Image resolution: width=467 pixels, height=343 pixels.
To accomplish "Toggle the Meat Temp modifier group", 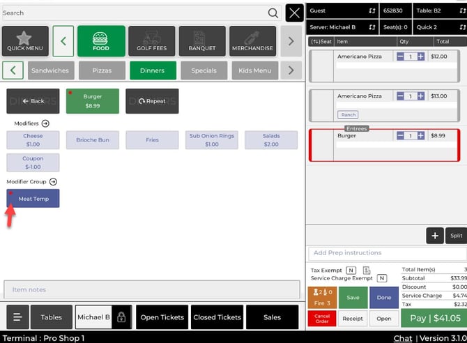I will pos(33,199).
